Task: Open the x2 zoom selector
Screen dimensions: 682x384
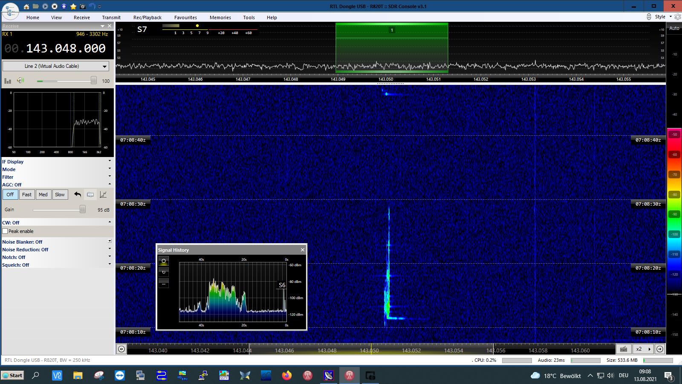Action: coord(643,349)
